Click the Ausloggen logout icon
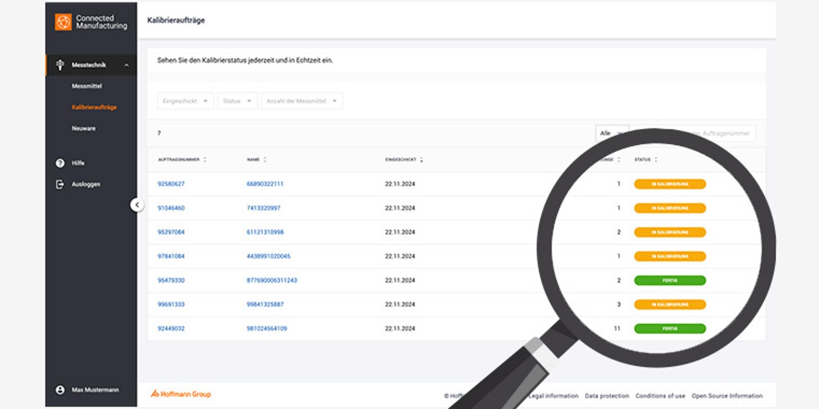This screenshot has height=409, width=819. coord(60,184)
